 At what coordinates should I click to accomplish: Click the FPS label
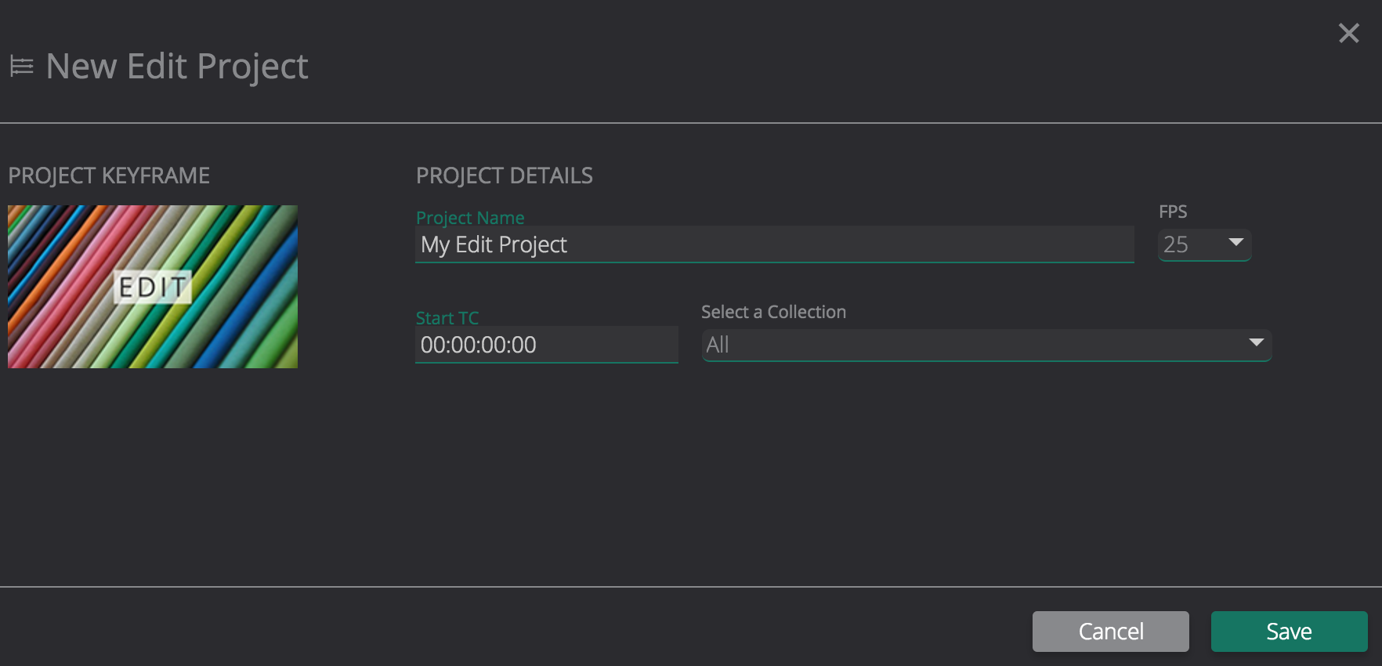[x=1173, y=212]
